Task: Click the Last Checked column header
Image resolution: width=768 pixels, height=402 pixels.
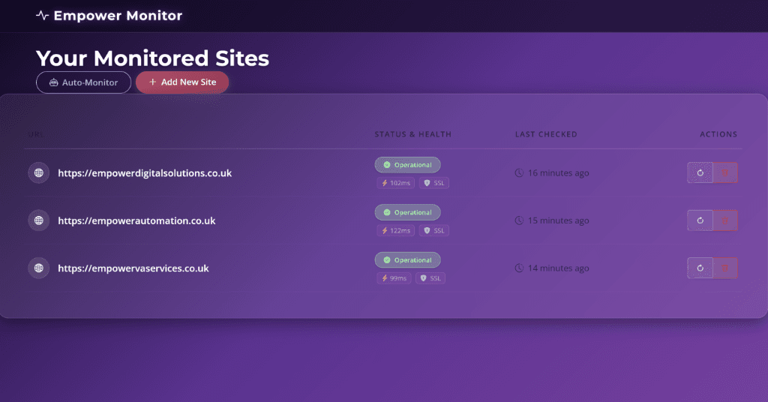Action: (546, 134)
